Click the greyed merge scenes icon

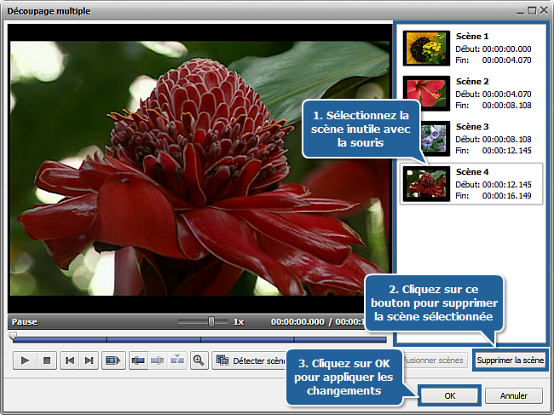point(158,360)
